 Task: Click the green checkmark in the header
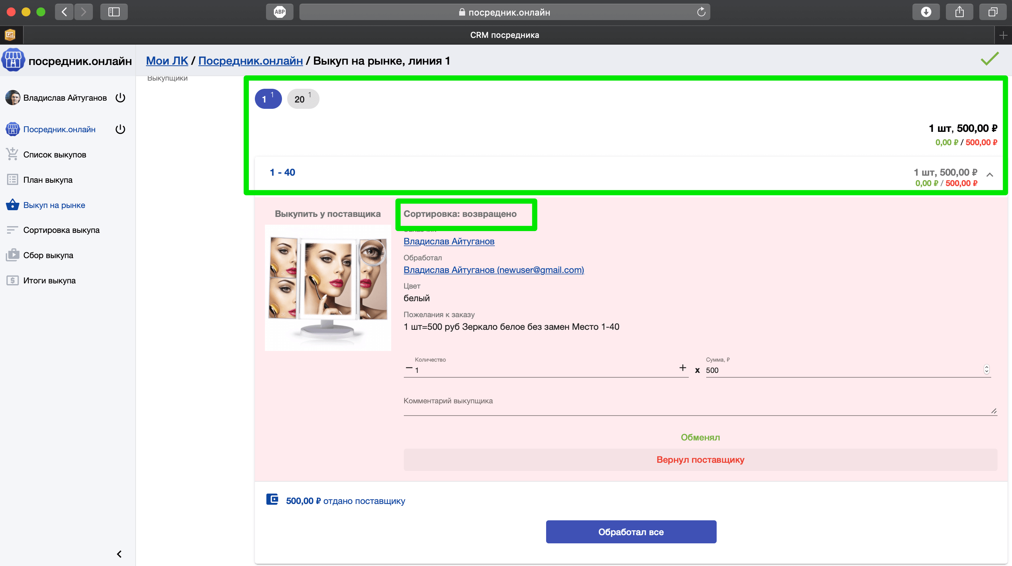pyautogui.click(x=989, y=59)
